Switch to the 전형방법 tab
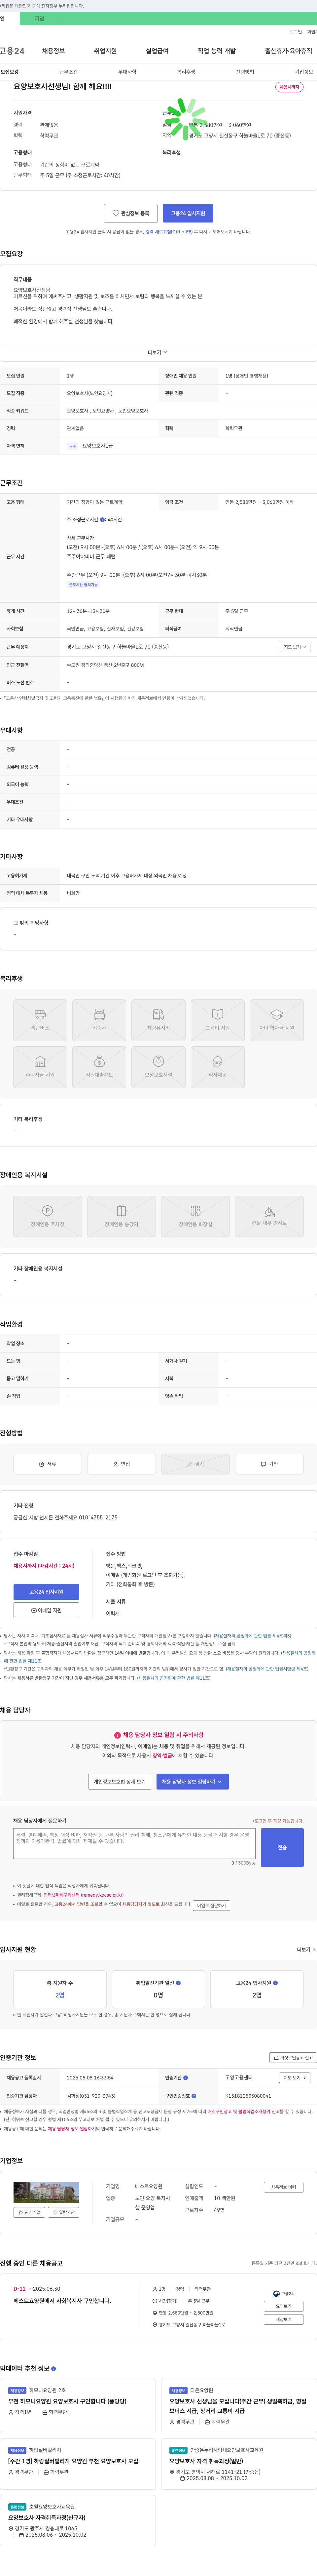Screen dimensions: 317x2576 point(245,72)
